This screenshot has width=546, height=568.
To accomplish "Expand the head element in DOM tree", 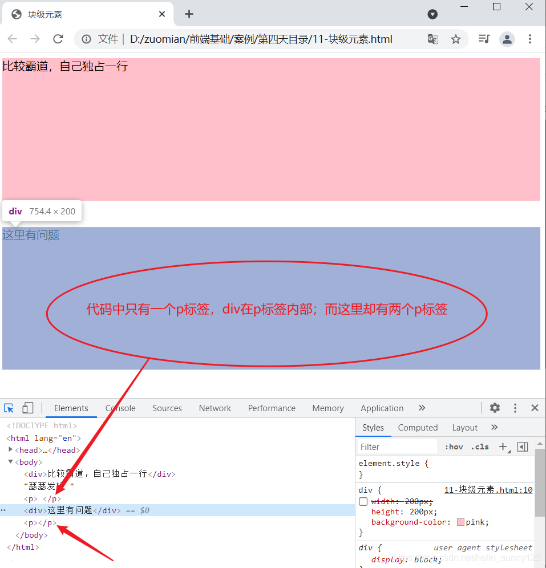I will (x=10, y=449).
